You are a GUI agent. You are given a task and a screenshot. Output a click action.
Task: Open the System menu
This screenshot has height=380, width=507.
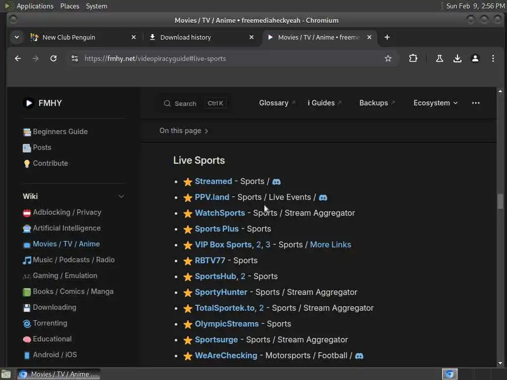97,6
